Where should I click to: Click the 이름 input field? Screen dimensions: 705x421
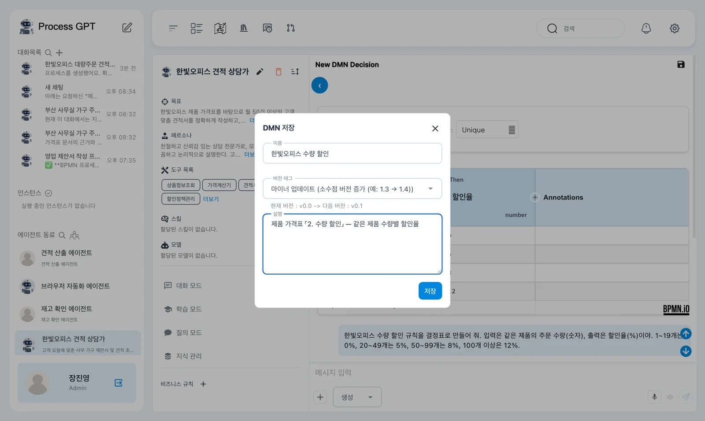tap(352, 153)
